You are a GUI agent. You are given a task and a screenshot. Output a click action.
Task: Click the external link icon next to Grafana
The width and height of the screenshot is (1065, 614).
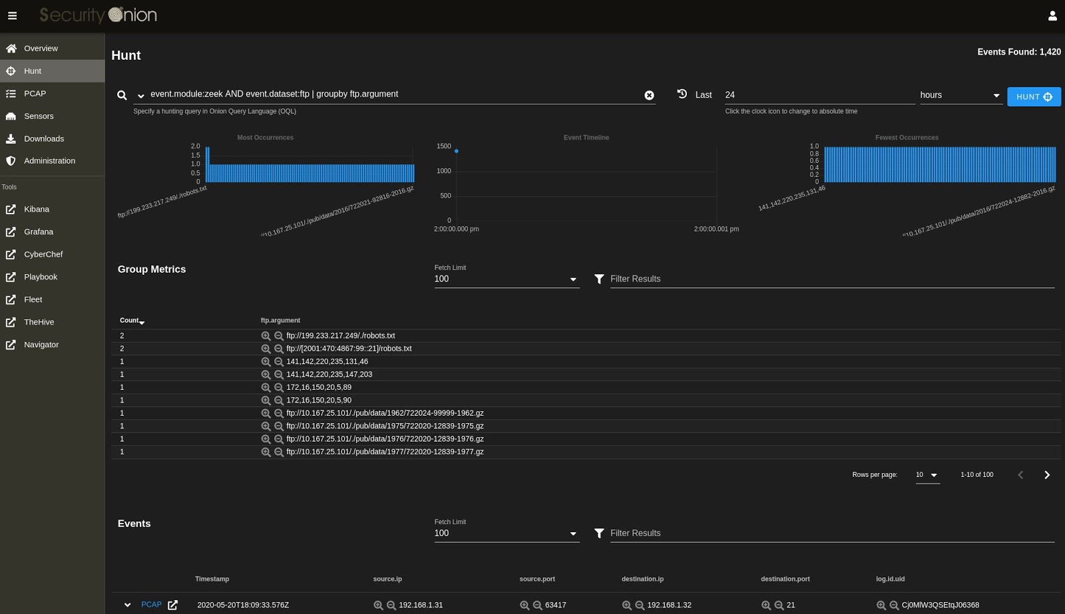pos(11,231)
